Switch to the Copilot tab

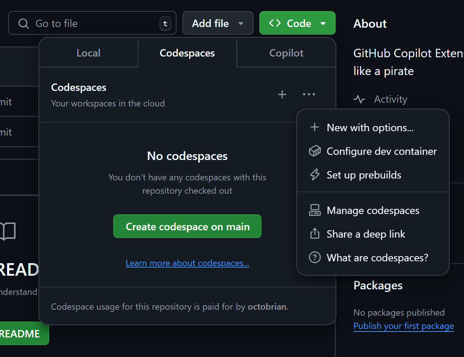pos(286,52)
